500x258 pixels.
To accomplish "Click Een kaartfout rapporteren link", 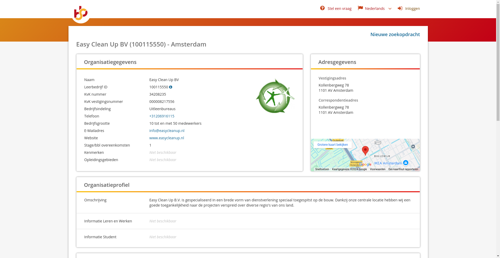I will click(403, 169).
